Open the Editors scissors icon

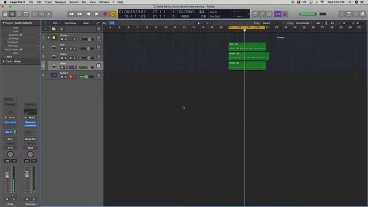coord(48,14)
